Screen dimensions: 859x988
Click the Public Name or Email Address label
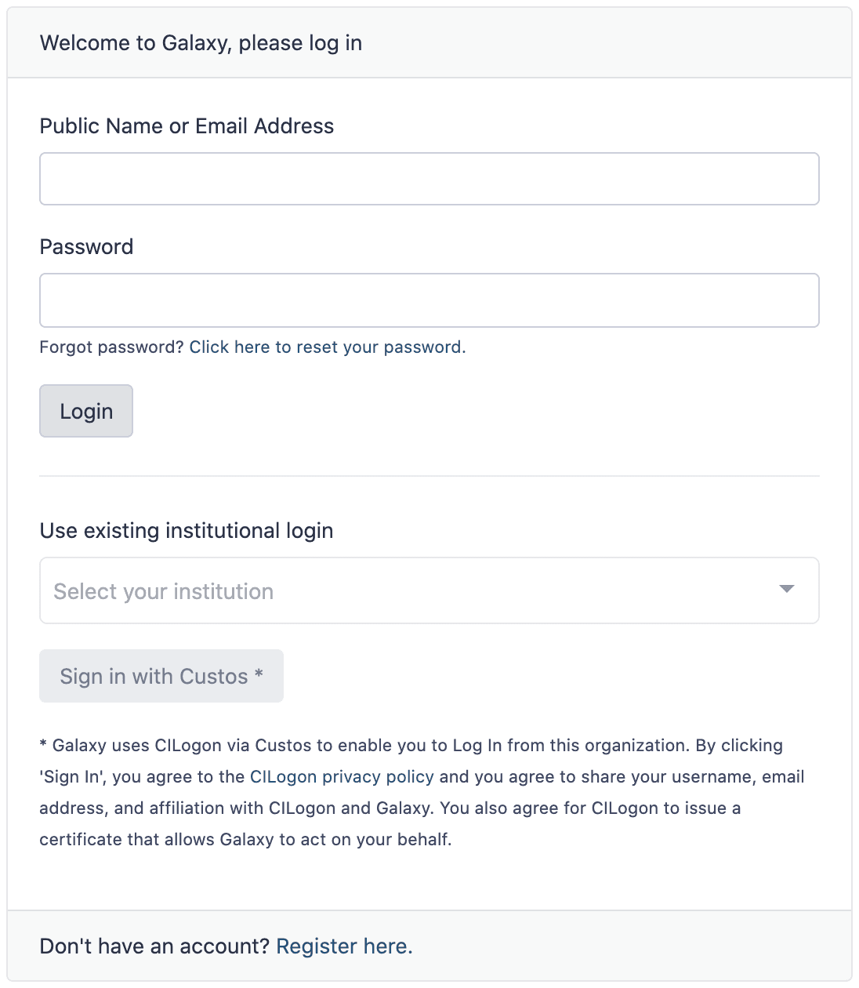click(187, 126)
